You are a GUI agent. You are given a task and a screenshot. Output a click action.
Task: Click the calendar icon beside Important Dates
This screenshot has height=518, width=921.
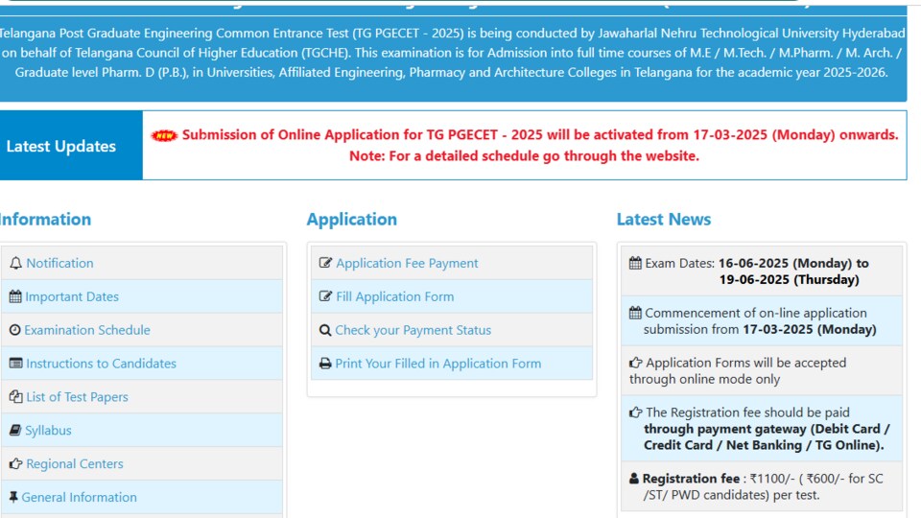[15, 296]
